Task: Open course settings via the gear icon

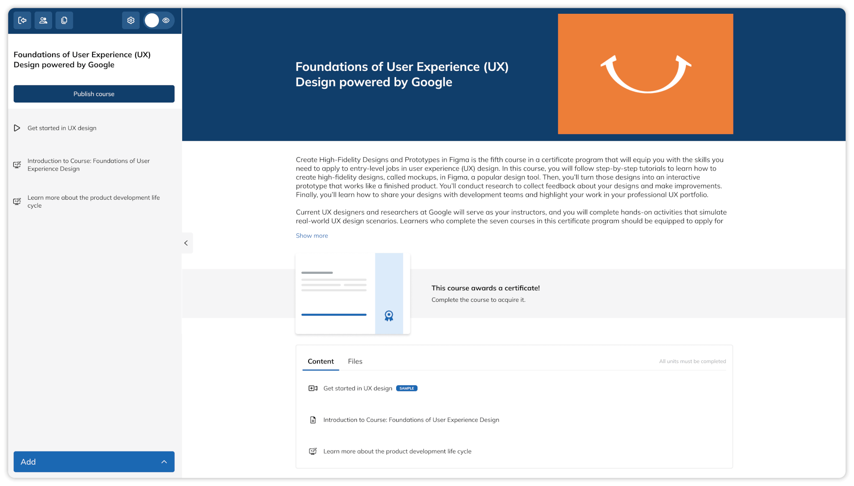Action: [x=131, y=20]
